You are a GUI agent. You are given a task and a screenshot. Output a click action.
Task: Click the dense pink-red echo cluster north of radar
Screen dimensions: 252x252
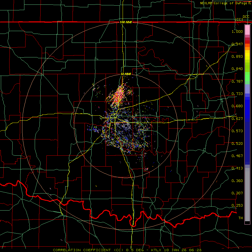[x=119, y=95]
